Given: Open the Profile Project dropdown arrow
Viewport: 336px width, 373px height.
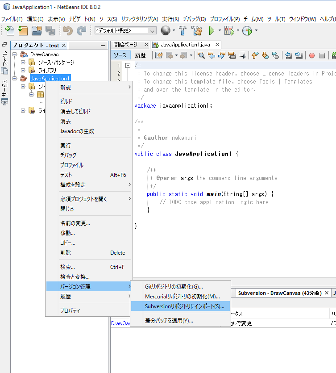Looking at the screenshot, I should click(256, 30).
